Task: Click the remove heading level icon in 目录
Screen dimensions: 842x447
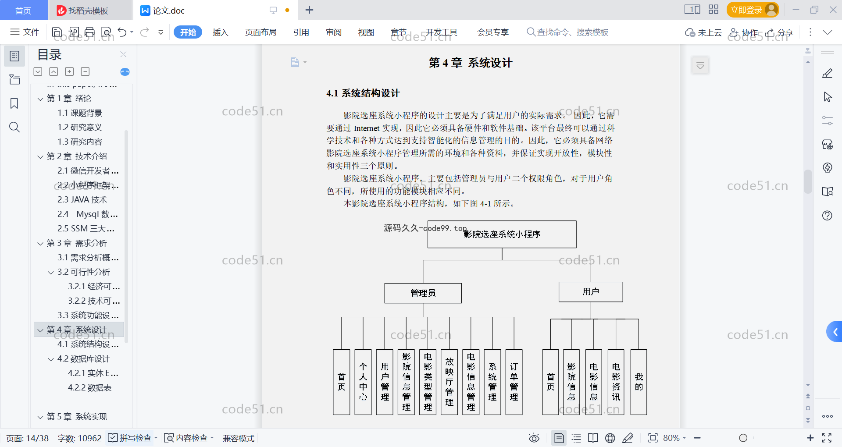Action: (x=86, y=71)
